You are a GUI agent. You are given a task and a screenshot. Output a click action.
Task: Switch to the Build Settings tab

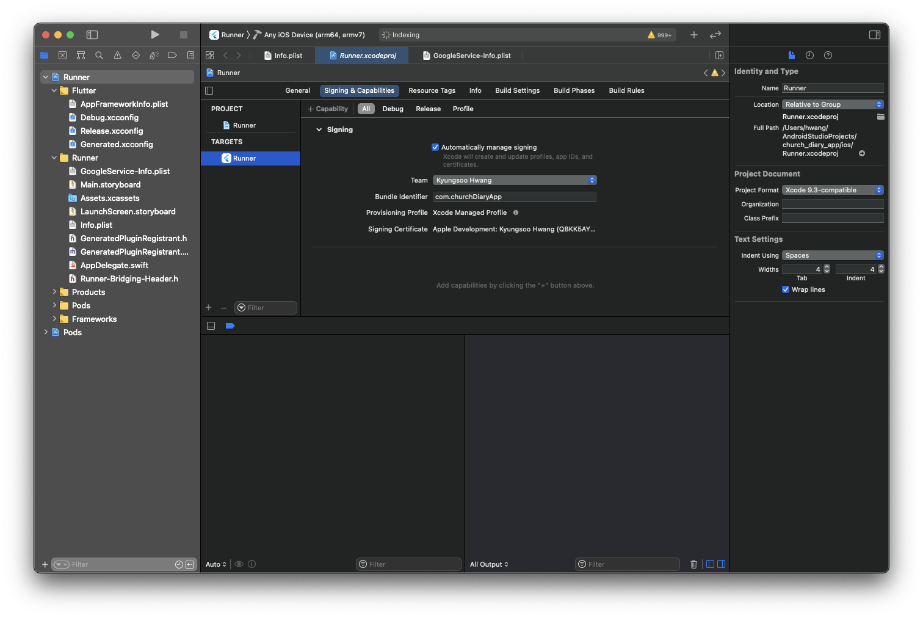pos(518,90)
